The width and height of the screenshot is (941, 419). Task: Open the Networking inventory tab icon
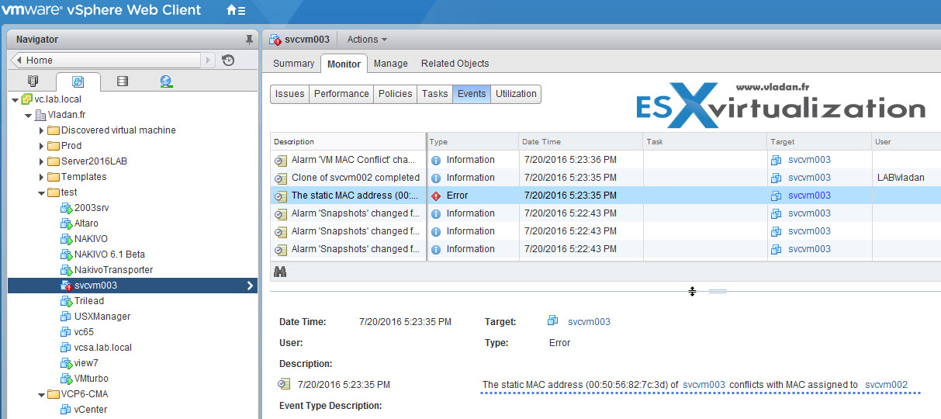tap(166, 81)
